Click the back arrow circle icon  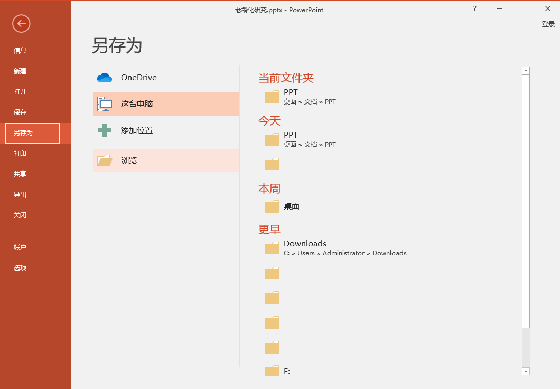tap(21, 24)
